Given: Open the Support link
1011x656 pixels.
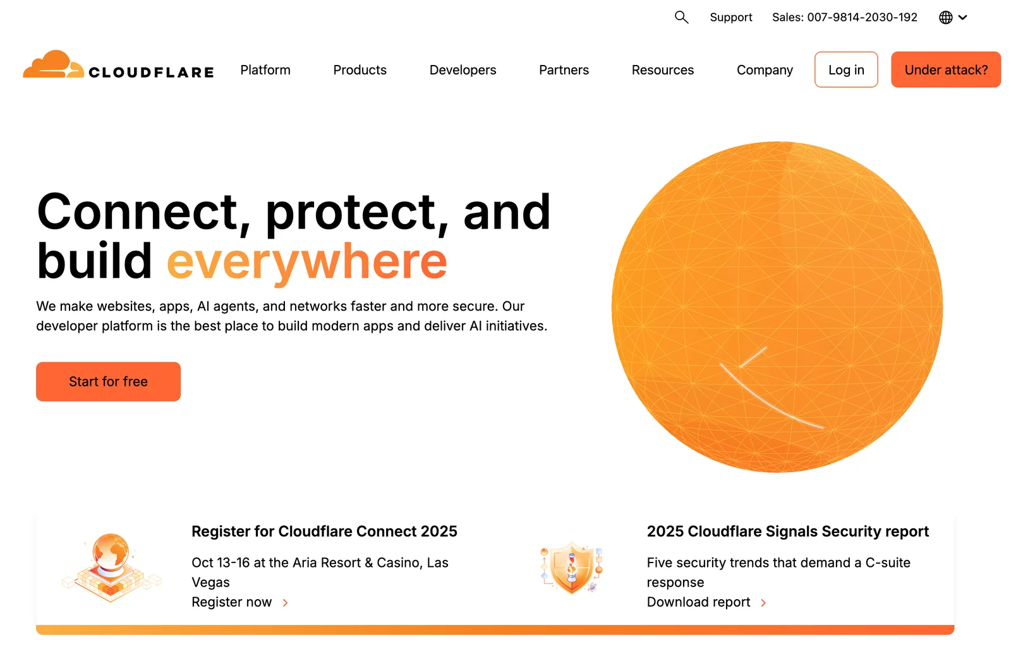Looking at the screenshot, I should 730,18.
